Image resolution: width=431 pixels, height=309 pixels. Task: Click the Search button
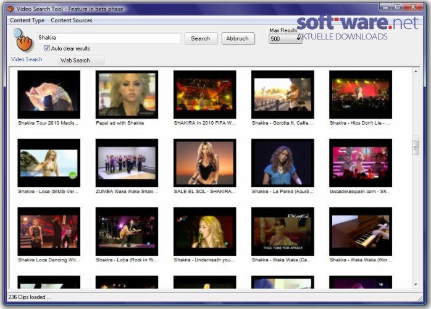point(201,38)
